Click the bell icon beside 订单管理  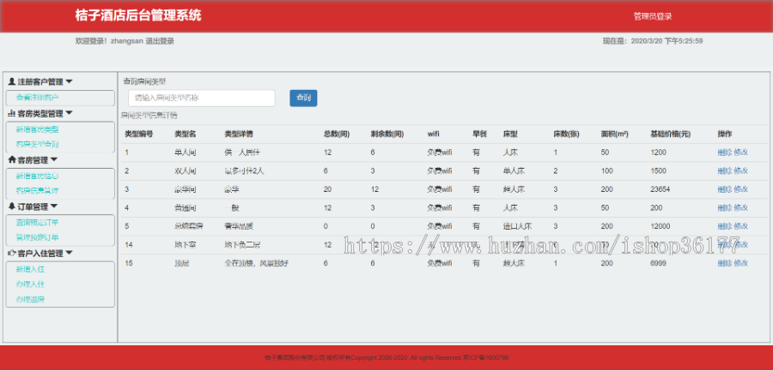12,206
